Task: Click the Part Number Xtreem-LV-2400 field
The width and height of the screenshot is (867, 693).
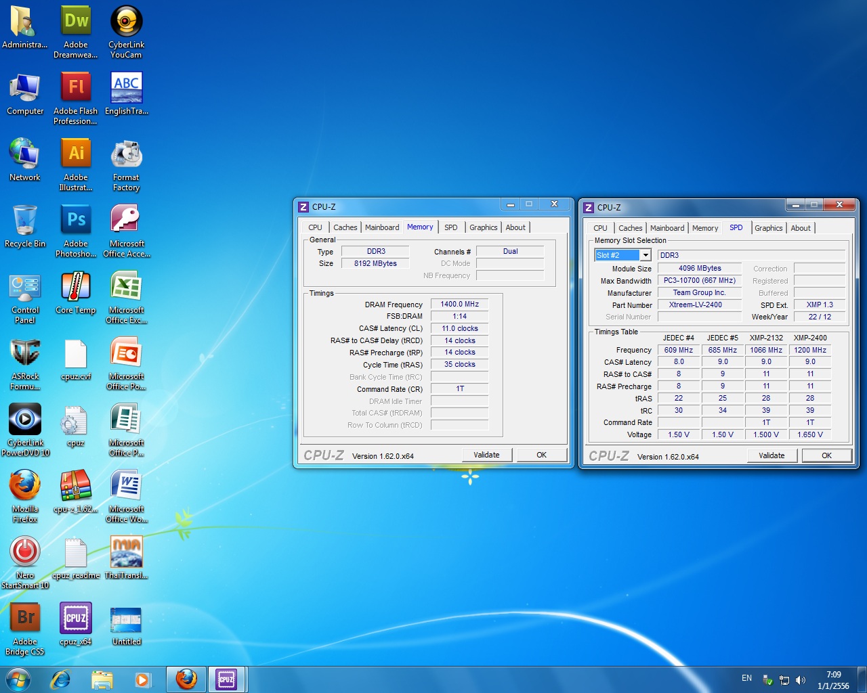Action: 696,305
